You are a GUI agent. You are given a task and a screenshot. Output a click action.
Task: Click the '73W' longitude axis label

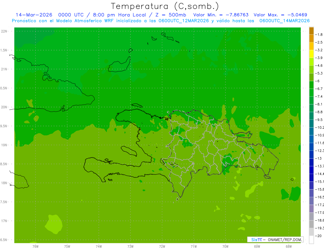pos(130,246)
